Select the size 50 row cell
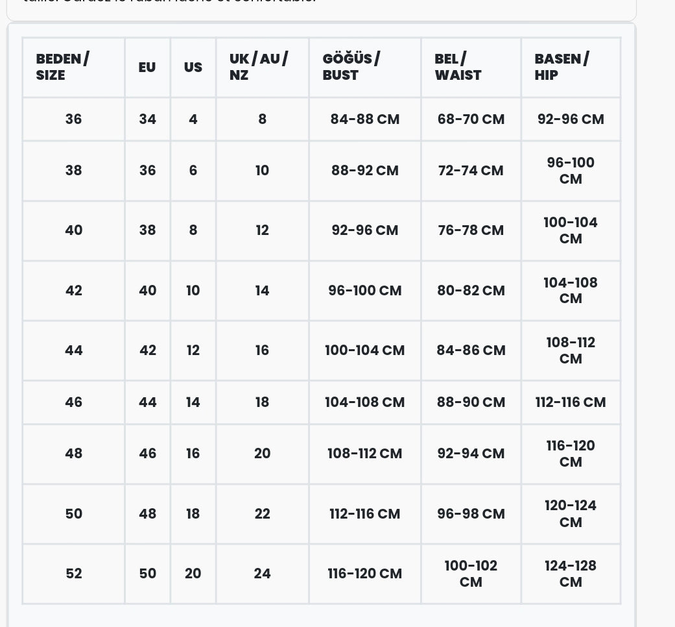This screenshot has height=627, width=675. 74,514
